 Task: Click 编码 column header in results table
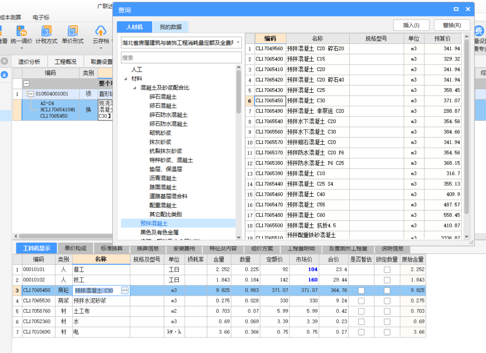(x=270, y=38)
